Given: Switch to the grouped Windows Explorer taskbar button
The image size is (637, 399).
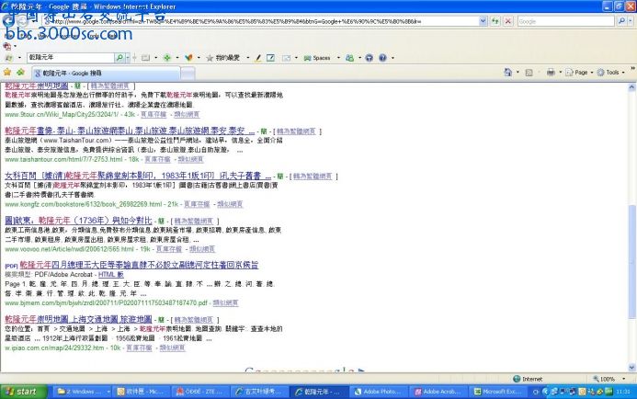Looking at the screenshot, I should (x=81, y=392).
